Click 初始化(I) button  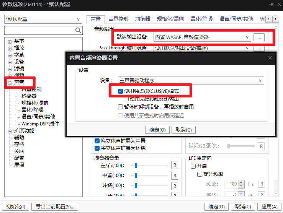[x=16, y=206]
